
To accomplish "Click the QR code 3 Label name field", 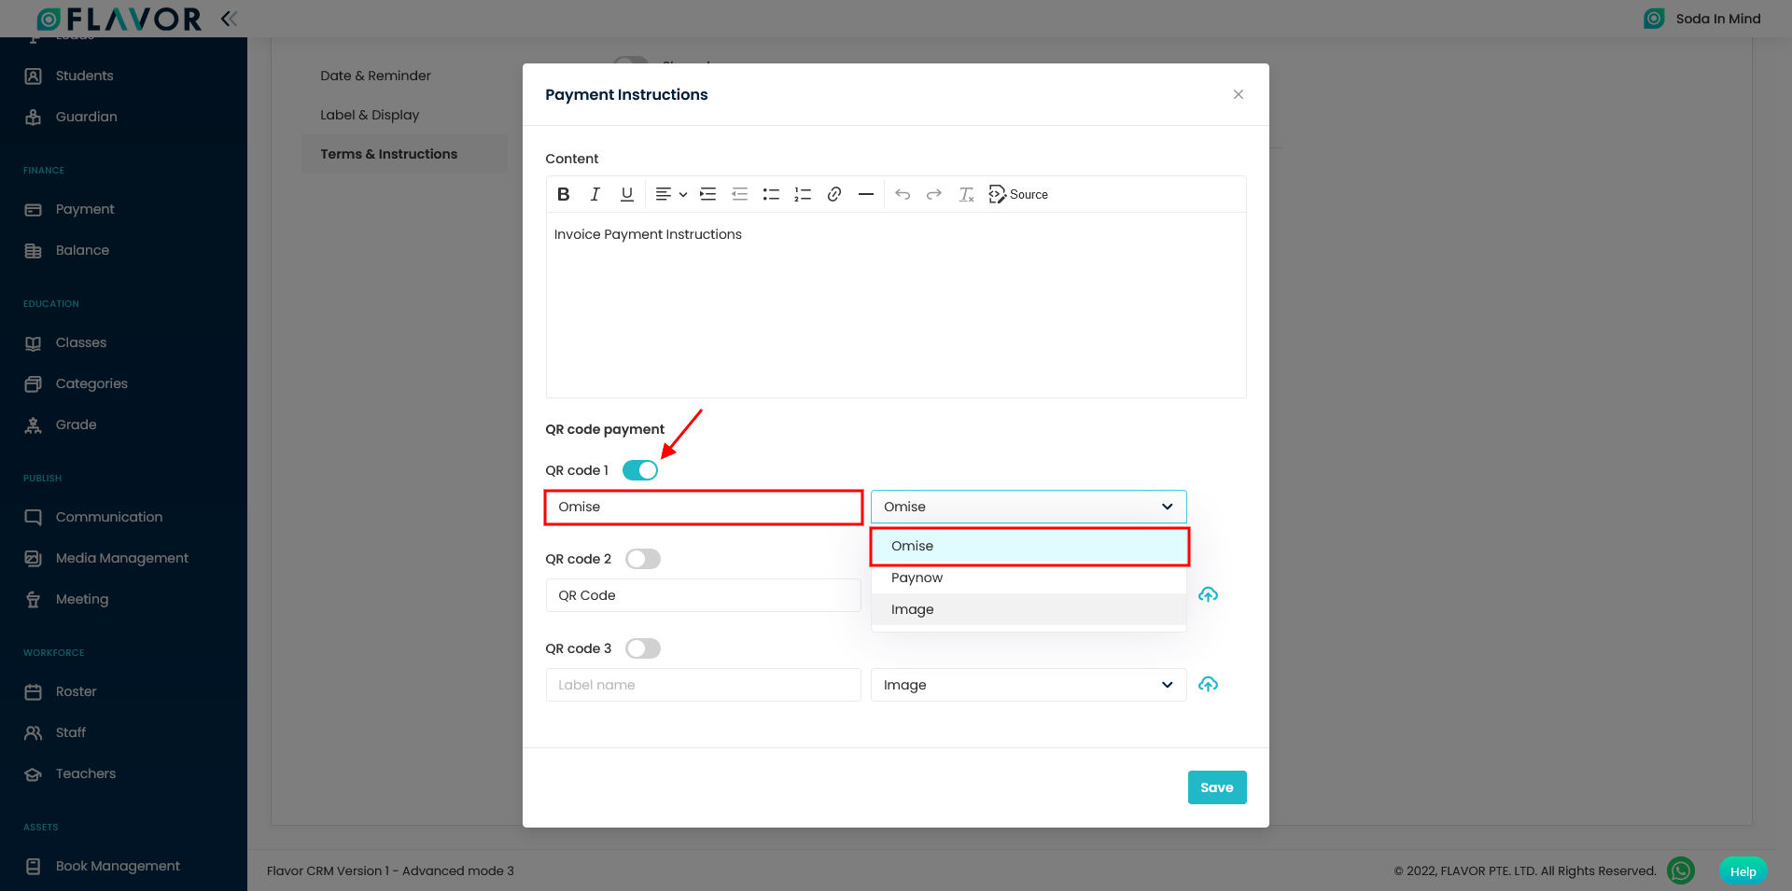I will (704, 685).
